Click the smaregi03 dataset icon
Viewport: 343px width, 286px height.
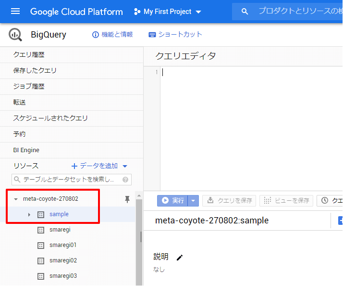[x=41, y=276]
